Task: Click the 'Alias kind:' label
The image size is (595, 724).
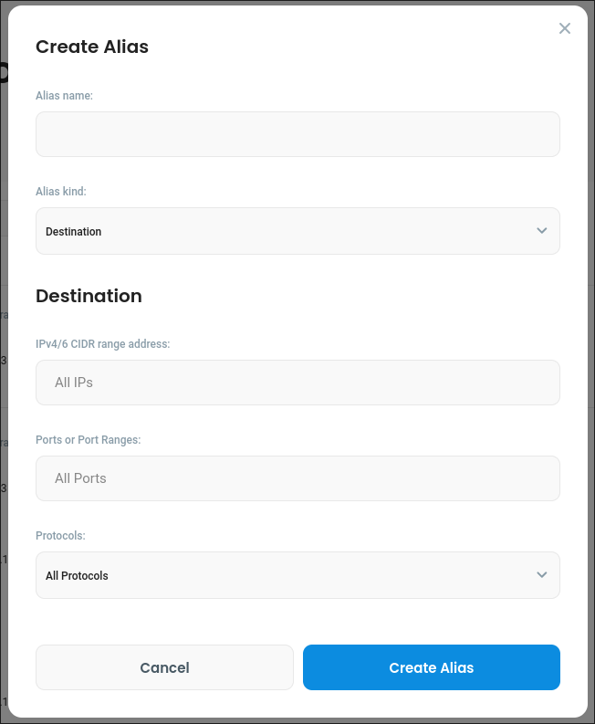Action: click(61, 192)
